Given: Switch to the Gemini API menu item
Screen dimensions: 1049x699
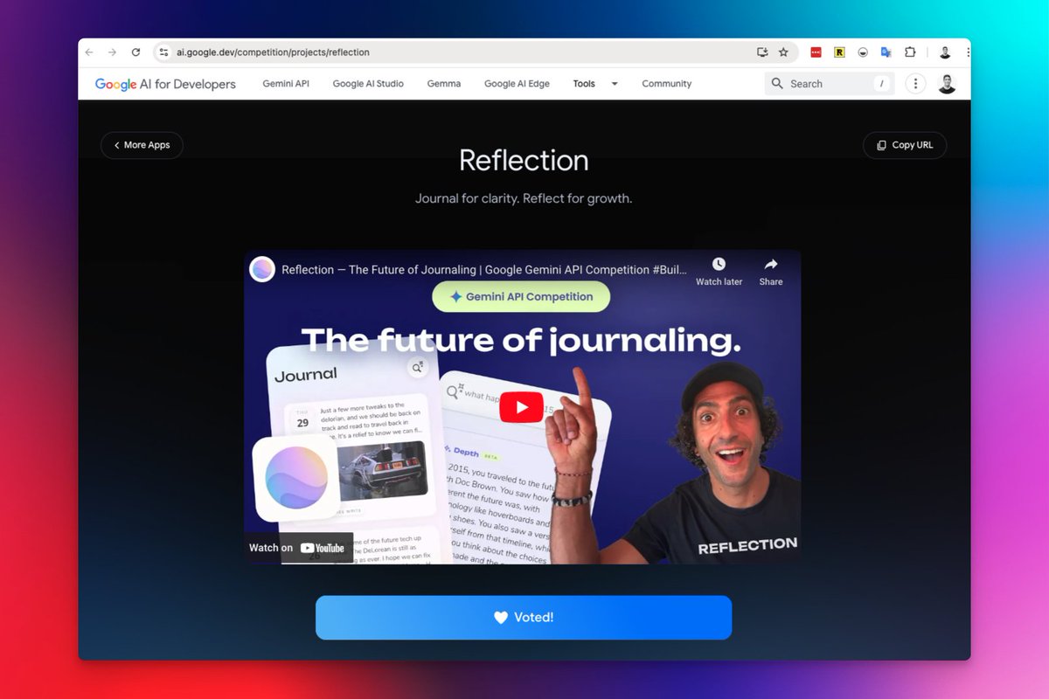Looking at the screenshot, I should [285, 83].
